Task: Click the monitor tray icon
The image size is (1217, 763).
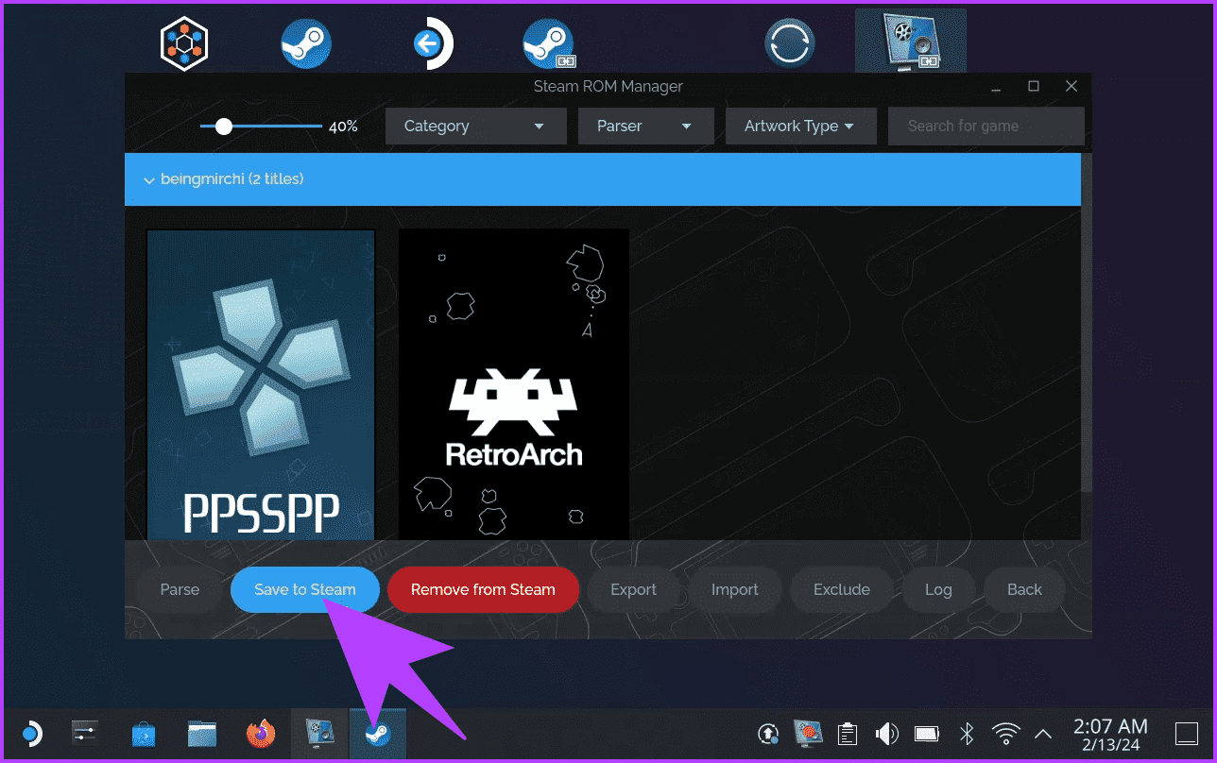Action: (808, 734)
